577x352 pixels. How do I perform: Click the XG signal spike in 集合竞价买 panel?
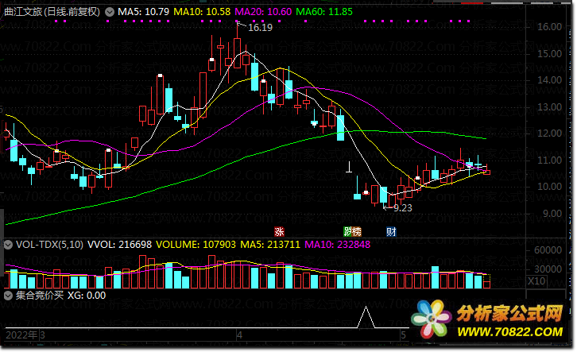click(x=366, y=317)
